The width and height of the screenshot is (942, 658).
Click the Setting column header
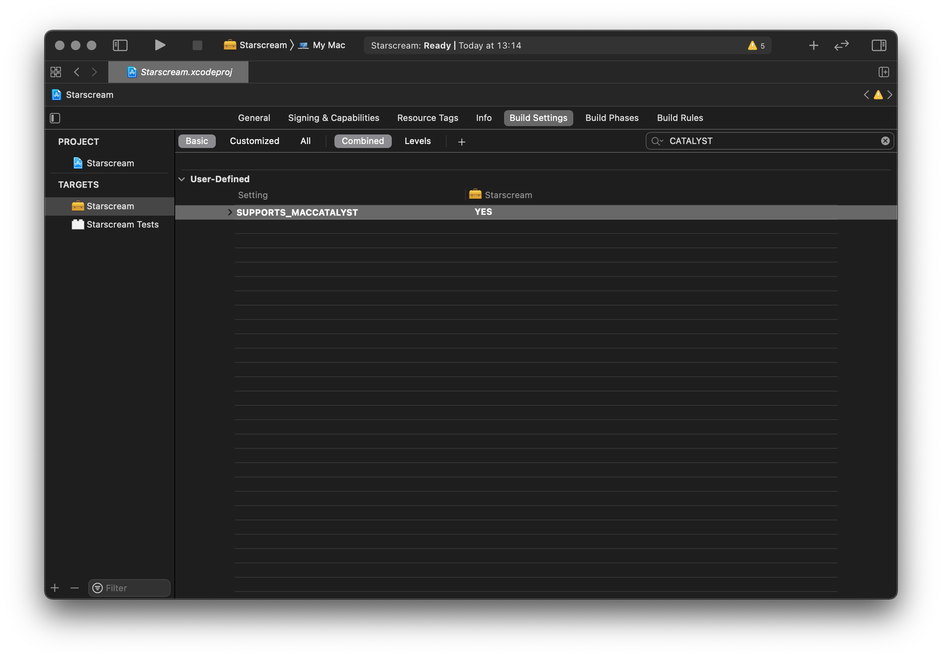253,195
